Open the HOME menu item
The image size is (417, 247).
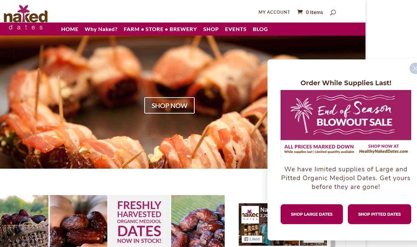70,29
